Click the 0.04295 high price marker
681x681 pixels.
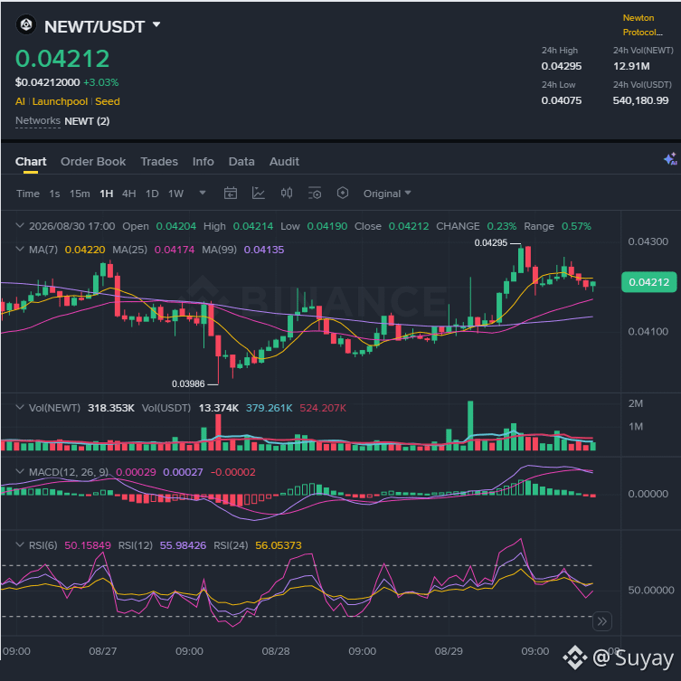click(x=490, y=242)
